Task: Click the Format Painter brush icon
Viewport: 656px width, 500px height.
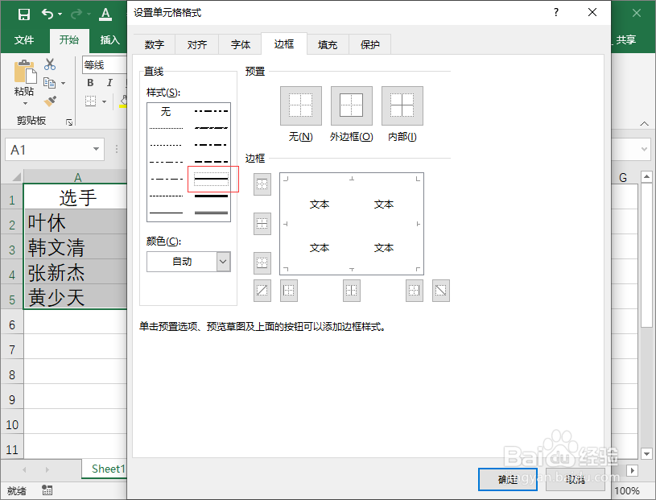Action: [50, 101]
